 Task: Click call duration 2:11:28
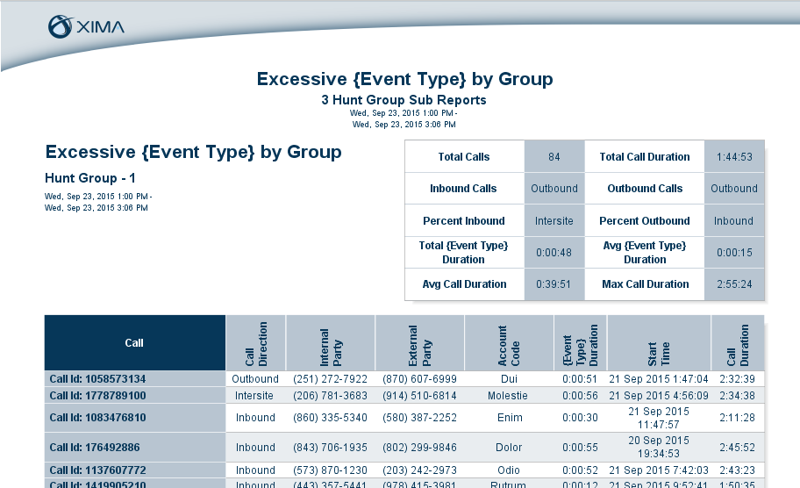[x=737, y=418]
